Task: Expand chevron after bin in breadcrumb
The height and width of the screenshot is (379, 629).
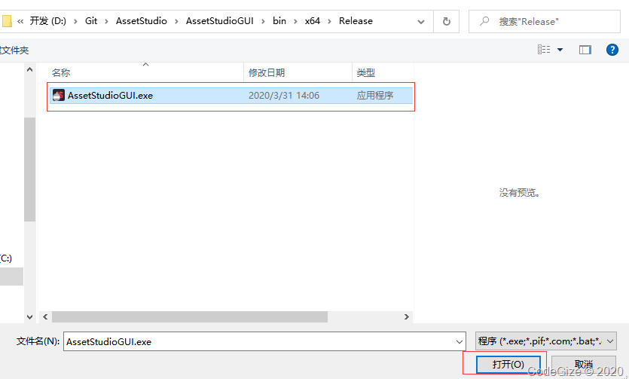Action: click(x=295, y=21)
